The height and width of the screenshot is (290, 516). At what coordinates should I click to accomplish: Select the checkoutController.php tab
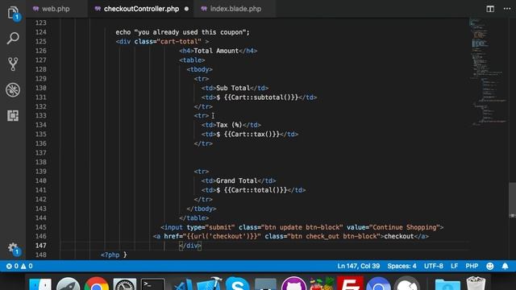coord(141,9)
